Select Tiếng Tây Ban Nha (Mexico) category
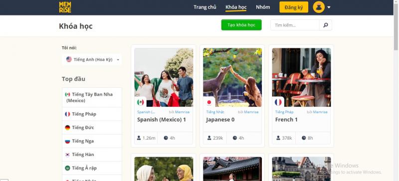Viewport: 399px width, 181px height. (x=92, y=97)
